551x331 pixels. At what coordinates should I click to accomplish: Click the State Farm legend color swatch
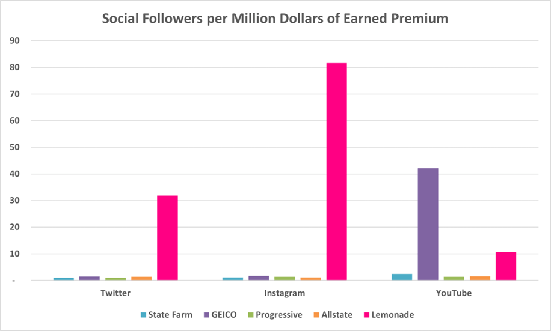point(143,315)
